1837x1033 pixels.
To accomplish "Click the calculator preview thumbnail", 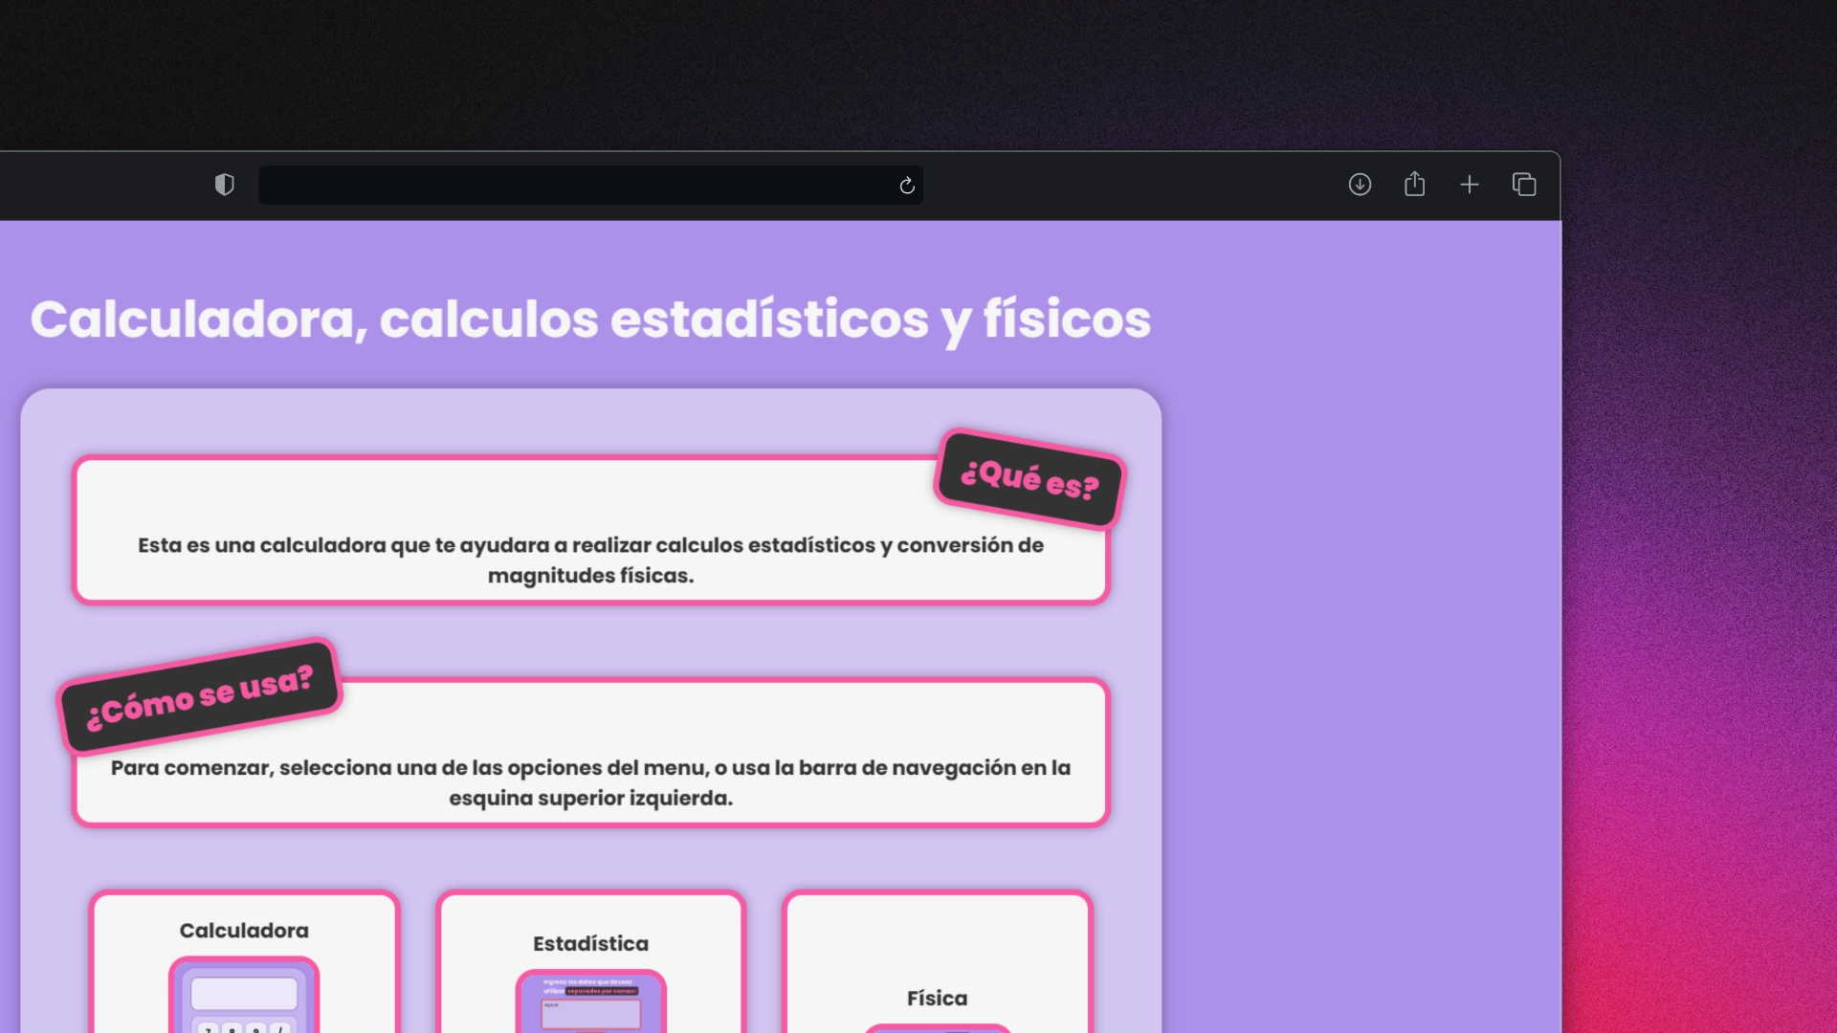I will click(244, 1000).
